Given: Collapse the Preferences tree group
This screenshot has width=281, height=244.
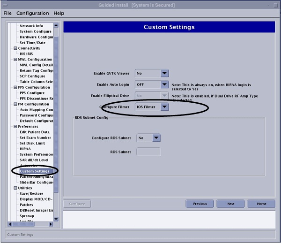Looking at the screenshot, I should [15, 126].
